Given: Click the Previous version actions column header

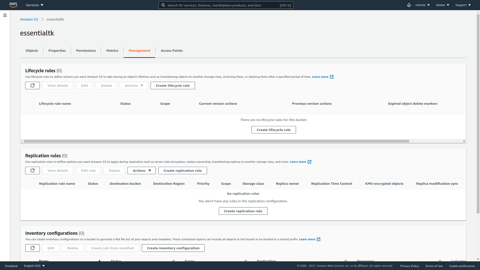Looking at the screenshot, I should click(x=312, y=104).
